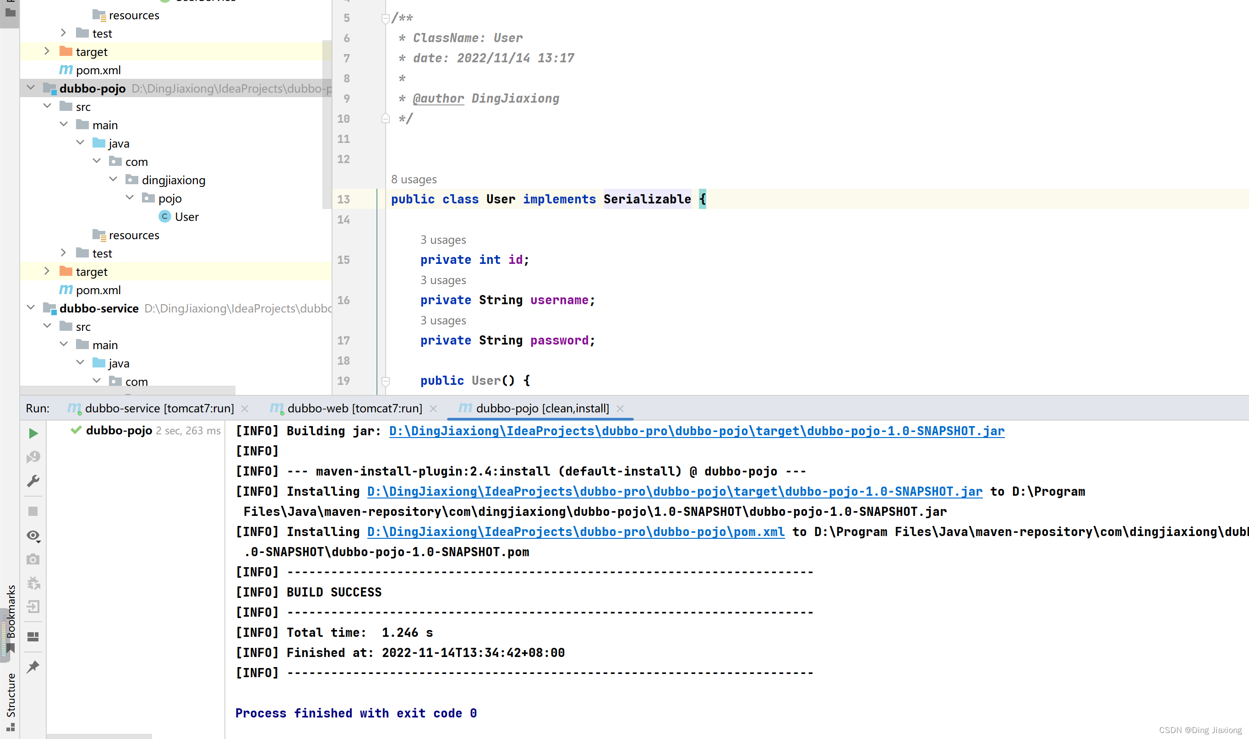Click the bug-gear debug settings icon

(x=33, y=583)
